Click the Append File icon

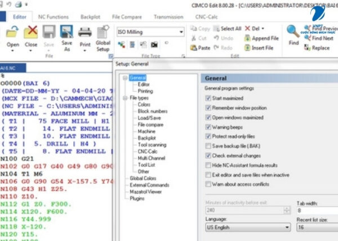[247, 38]
